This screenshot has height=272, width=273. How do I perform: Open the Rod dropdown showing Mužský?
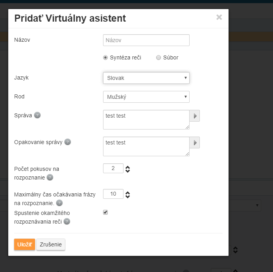click(146, 97)
